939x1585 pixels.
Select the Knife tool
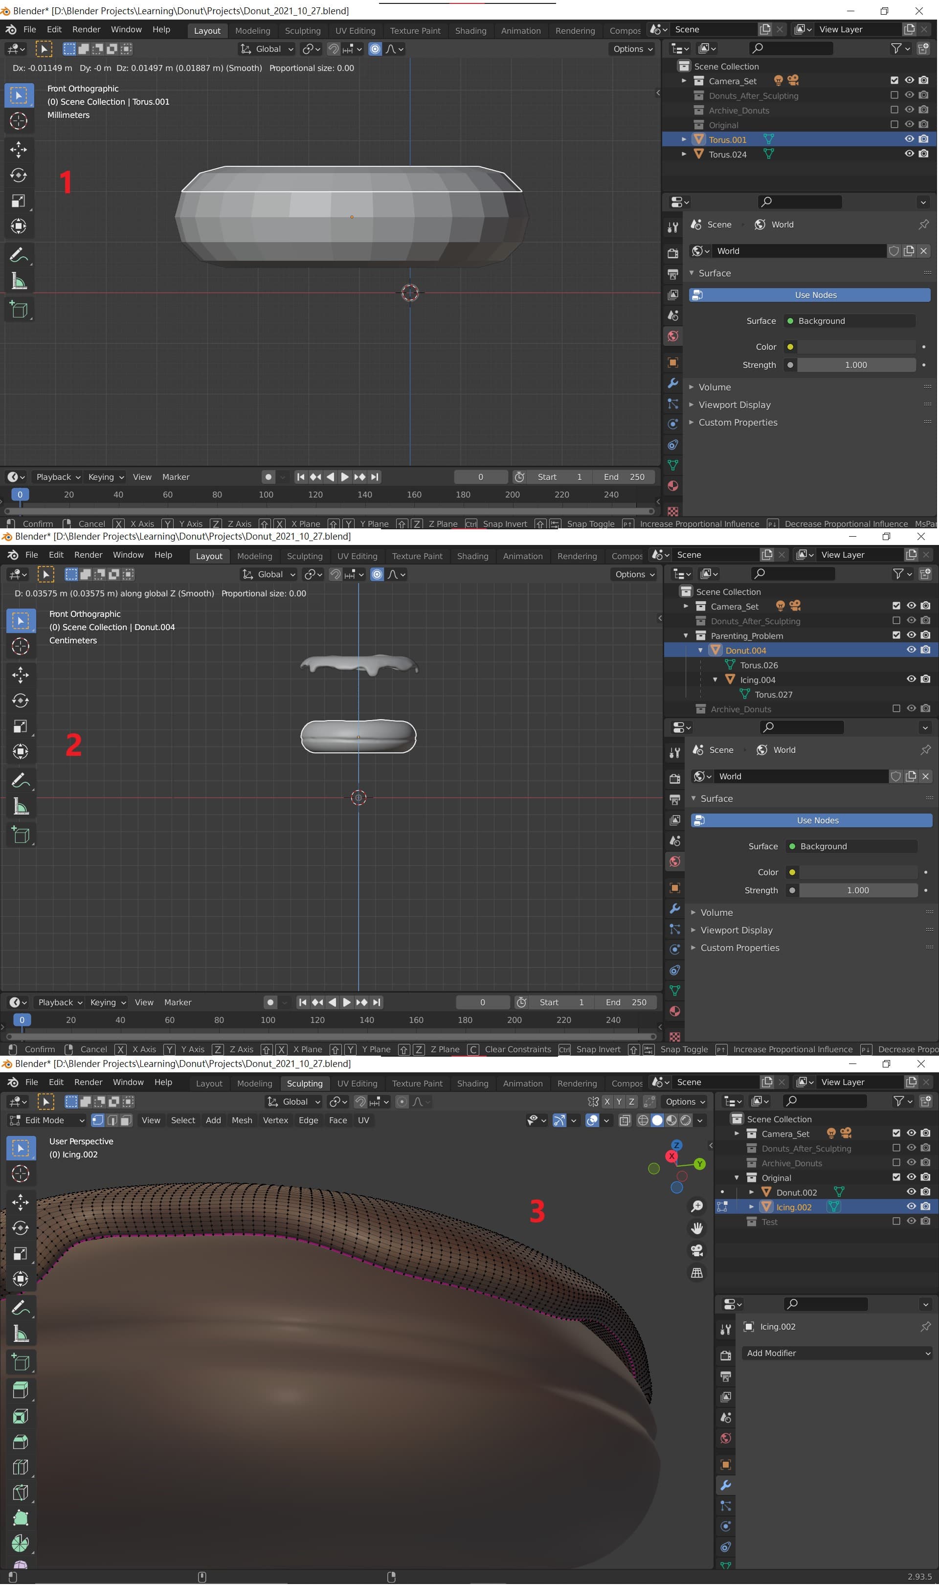click(x=20, y=1492)
